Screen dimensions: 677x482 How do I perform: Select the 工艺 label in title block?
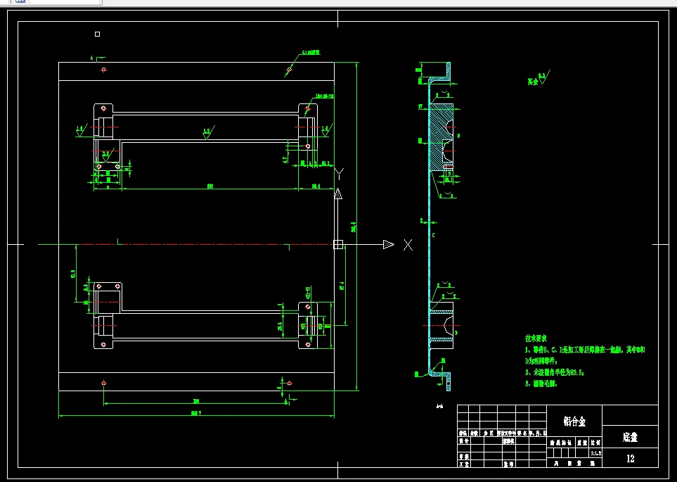tap(464, 464)
